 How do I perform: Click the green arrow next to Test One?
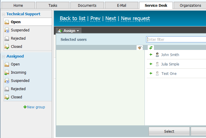coord(151,73)
